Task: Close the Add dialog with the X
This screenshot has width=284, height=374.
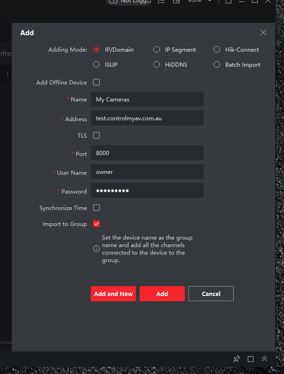Action: [263, 32]
